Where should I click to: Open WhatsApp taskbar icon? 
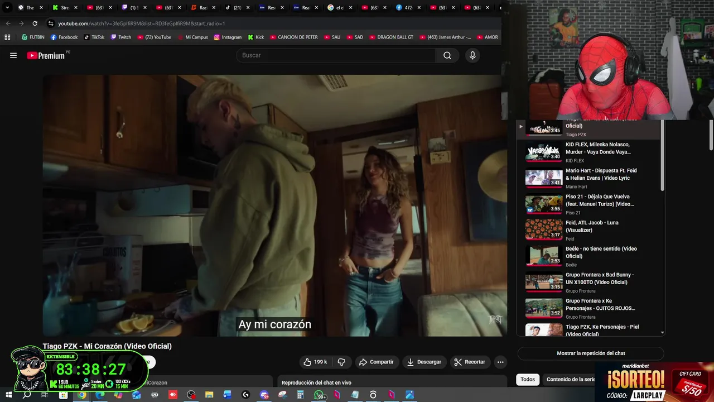(x=320, y=395)
